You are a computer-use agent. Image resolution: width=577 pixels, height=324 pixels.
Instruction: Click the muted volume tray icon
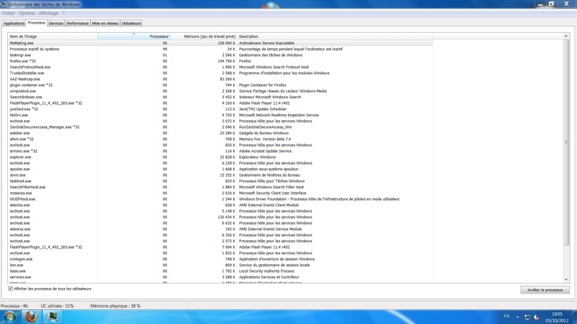click(536, 317)
